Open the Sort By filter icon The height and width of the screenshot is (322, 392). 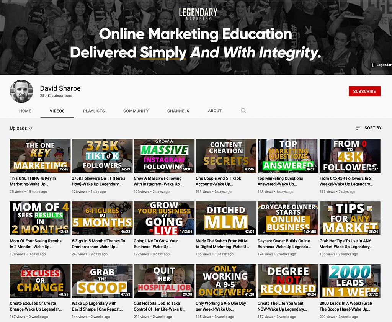(x=358, y=128)
